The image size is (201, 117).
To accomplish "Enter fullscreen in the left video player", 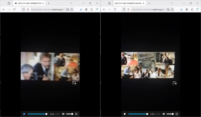I will tap(76, 114).
